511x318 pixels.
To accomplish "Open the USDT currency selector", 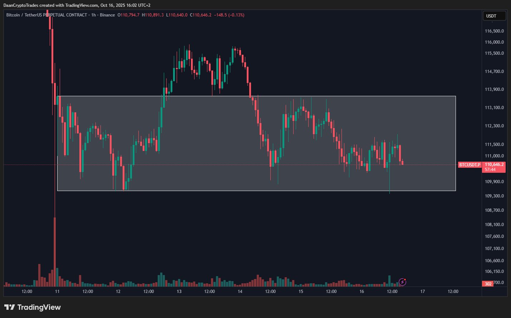I will [x=495, y=16].
